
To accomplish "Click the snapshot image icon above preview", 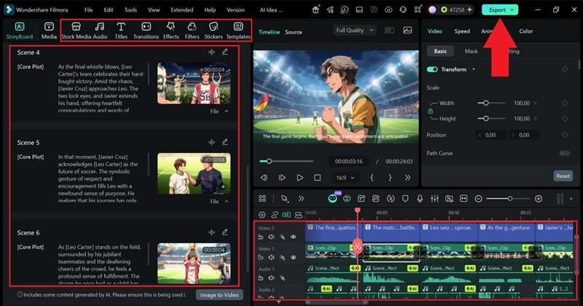I will (x=407, y=31).
